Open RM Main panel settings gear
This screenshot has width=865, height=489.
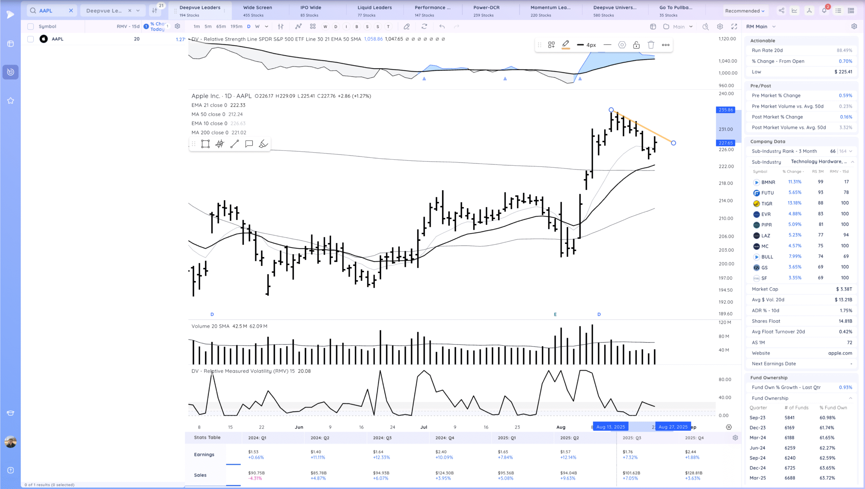(854, 26)
